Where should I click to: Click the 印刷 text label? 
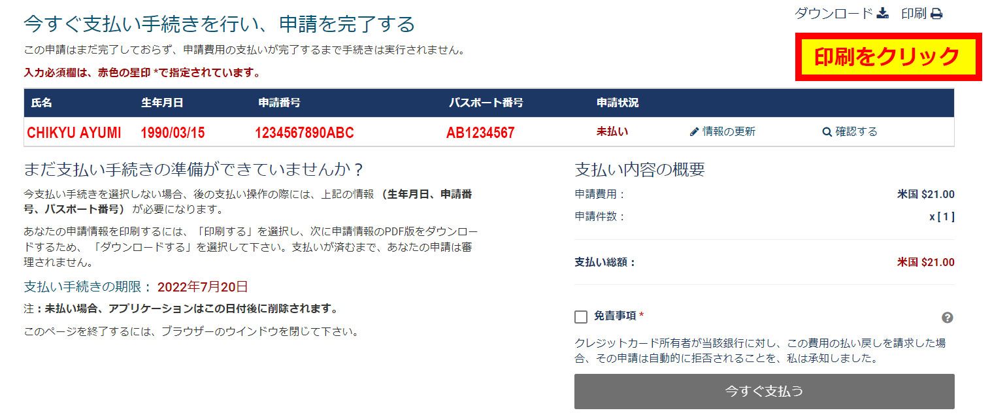click(x=913, y=13)
